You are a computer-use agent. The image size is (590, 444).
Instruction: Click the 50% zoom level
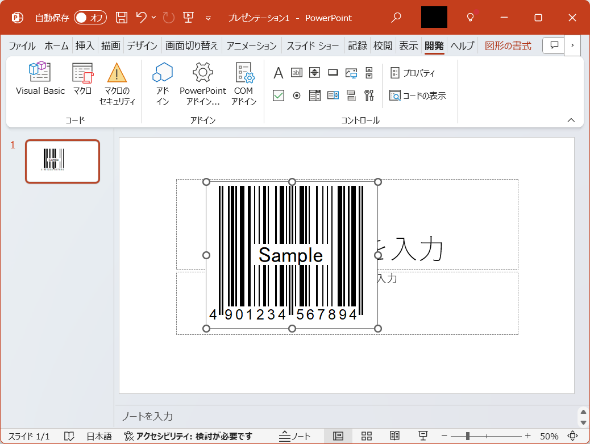(x=549, y=437)
